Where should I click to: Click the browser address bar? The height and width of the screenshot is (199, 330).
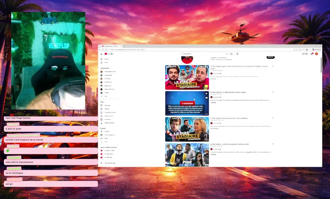pyautogui.click(x=200, y=50)
